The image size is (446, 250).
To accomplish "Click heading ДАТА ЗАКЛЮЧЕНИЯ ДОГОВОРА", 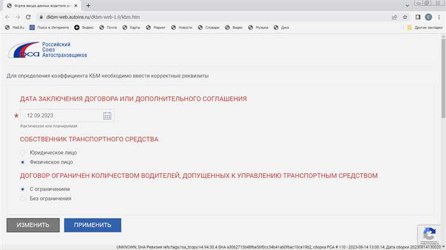I will (133, 99).
